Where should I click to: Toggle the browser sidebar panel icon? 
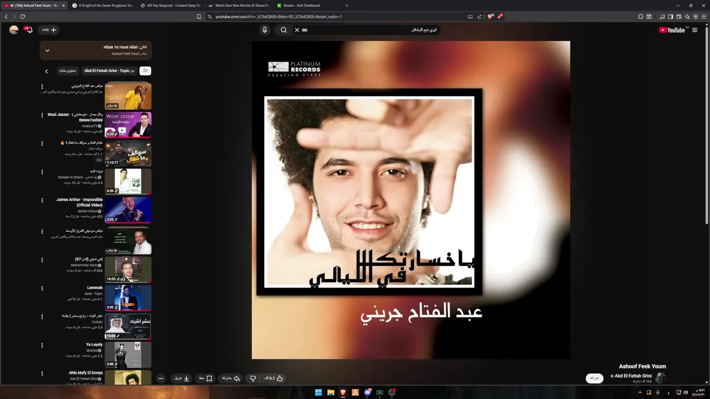670,17
